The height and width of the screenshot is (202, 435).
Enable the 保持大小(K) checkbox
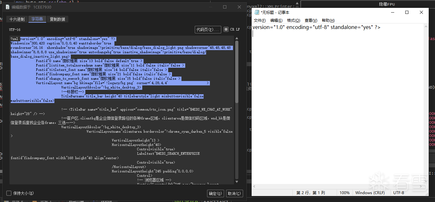click(9, 193)
